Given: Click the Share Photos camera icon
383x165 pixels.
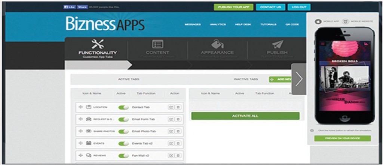Looking at the screenshot, I should (88, 131).
